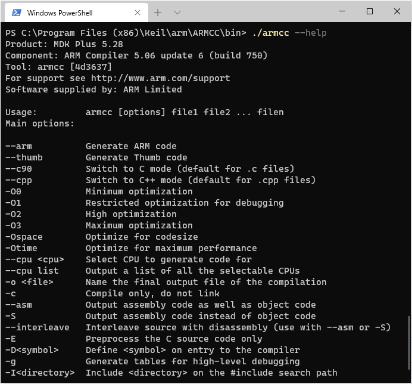Screen dimensions: 412x384
Task: Click the -Otime option
Action: coord(21,248)
